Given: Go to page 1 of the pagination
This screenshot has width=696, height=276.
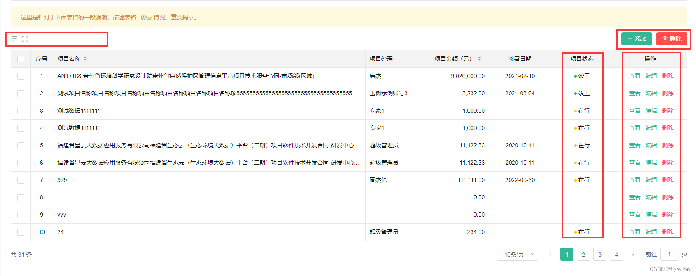Looking at the screenshot, I should [x=567, y=254].
